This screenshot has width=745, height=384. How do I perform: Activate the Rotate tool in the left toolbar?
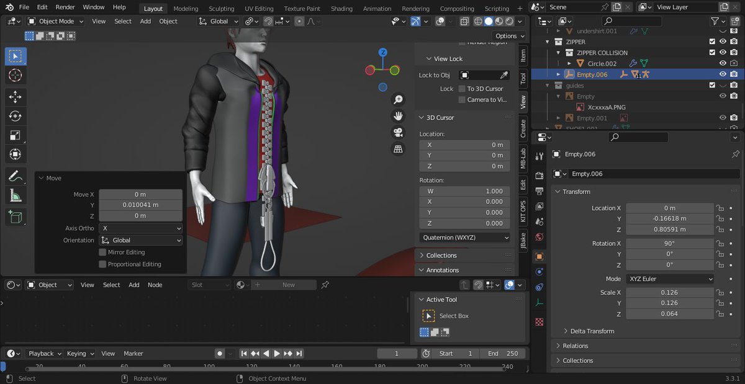(16, 116)
